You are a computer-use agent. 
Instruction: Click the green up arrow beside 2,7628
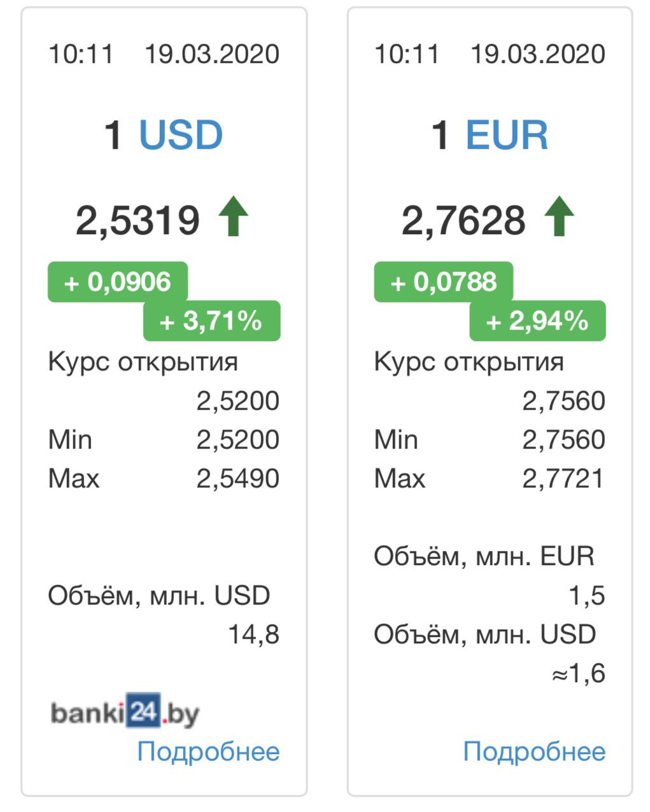click(x=559, y=216)
